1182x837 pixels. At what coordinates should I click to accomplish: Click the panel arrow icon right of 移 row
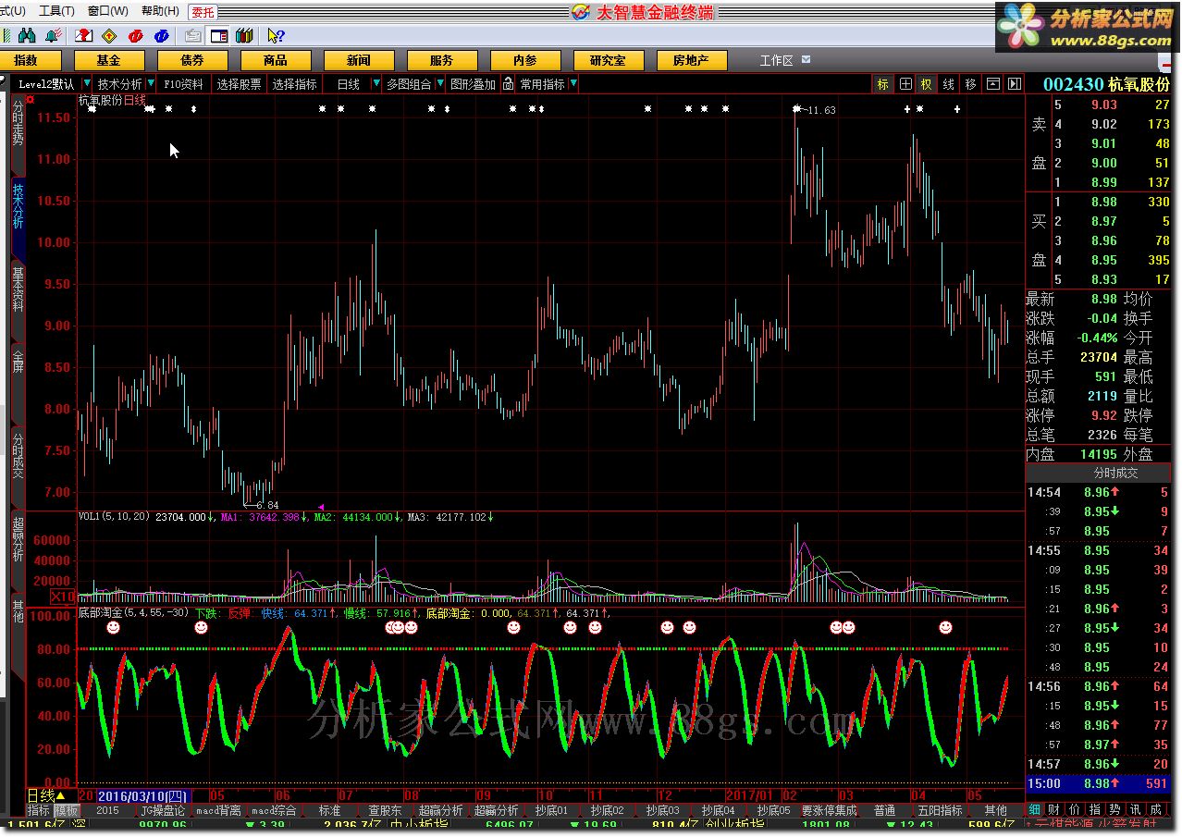click(x=1015, y=84)
